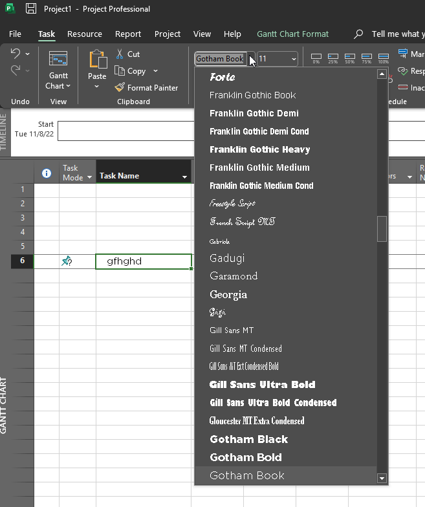Click the Redo arrow icon
Image resolution: width=425 pixels, height=507 pixels.
coord(16,70)
